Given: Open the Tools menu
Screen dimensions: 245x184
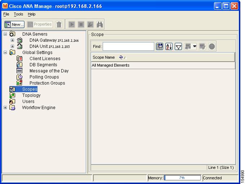Looking at the screenshot, I should (18, 14).
